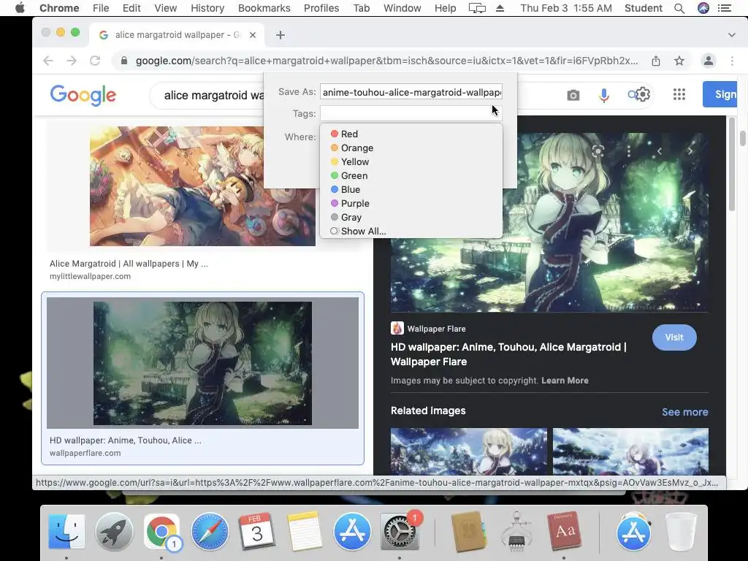This screenshot has height=561, width=748.
Task: Open Google apps grid
Action: pos(679,94)
